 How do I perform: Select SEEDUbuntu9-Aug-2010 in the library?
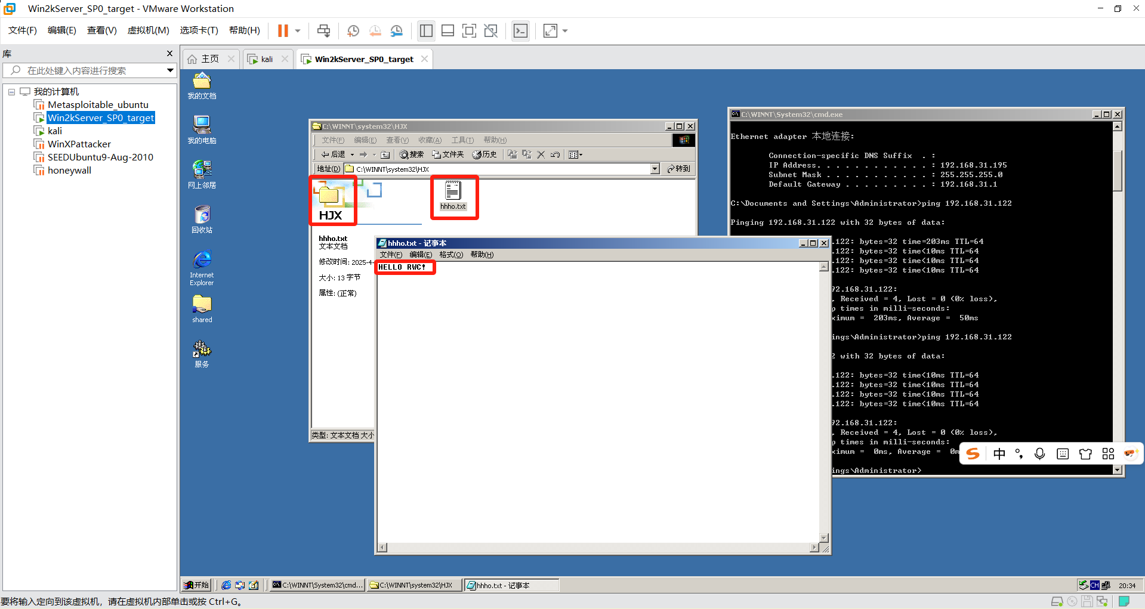coord(100,157)
